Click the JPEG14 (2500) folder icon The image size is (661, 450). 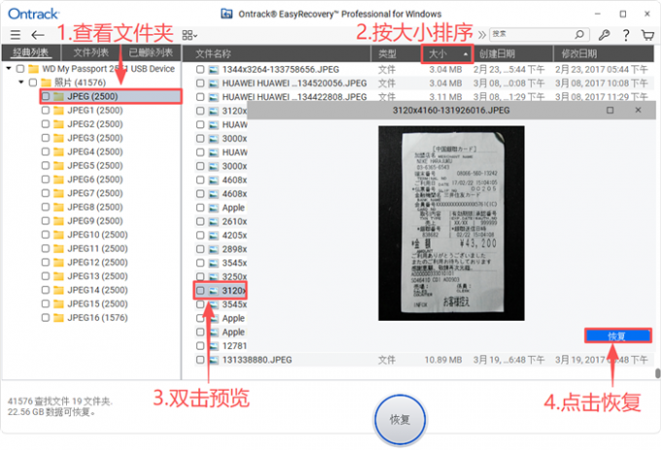tap(59, 291)
